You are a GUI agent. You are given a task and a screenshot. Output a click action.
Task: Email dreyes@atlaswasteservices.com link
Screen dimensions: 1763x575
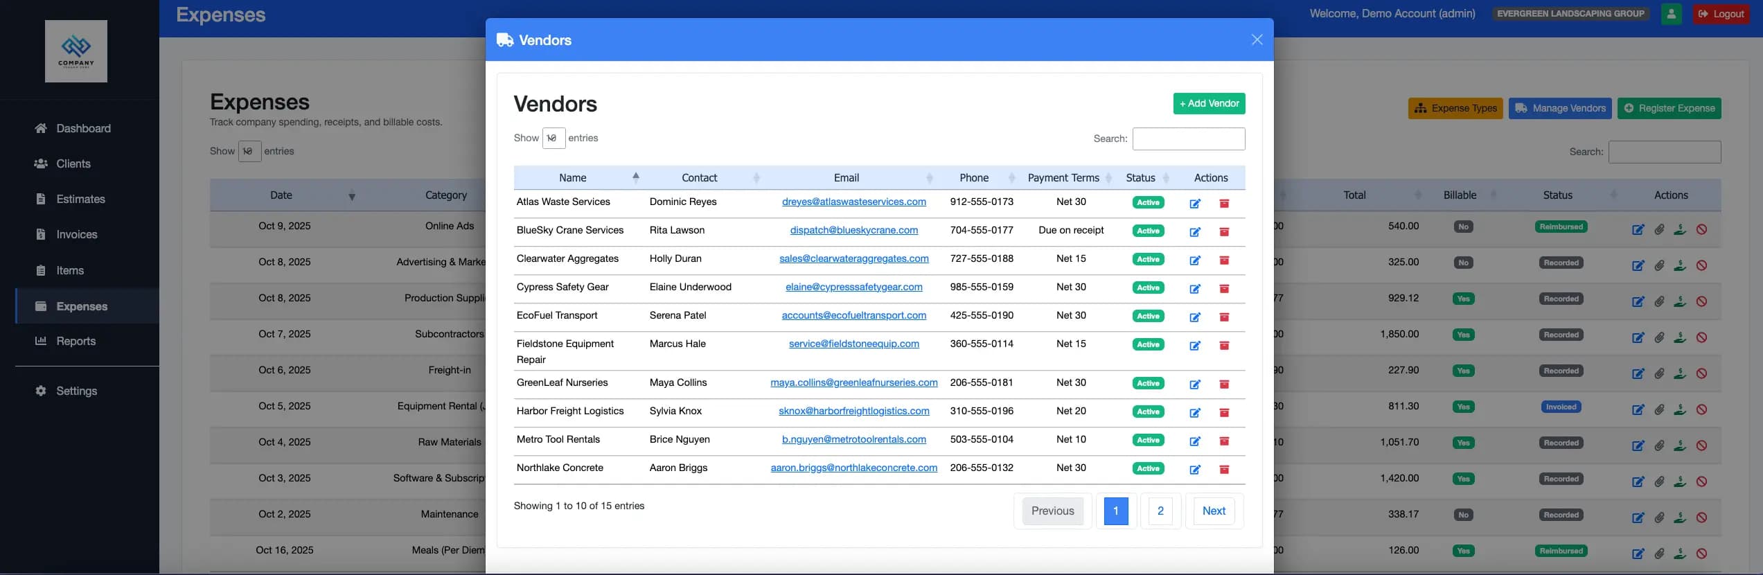[853, 202]
